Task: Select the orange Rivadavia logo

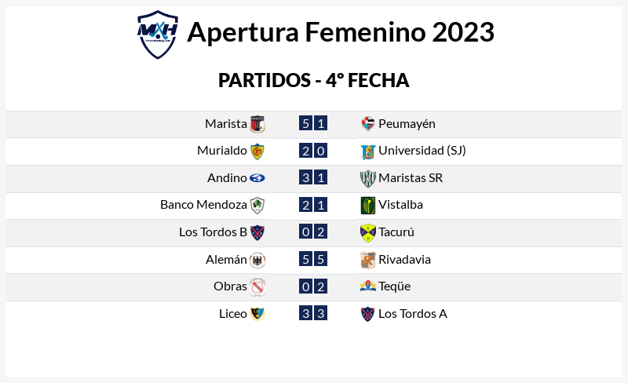Action: (x=367, y=260)
